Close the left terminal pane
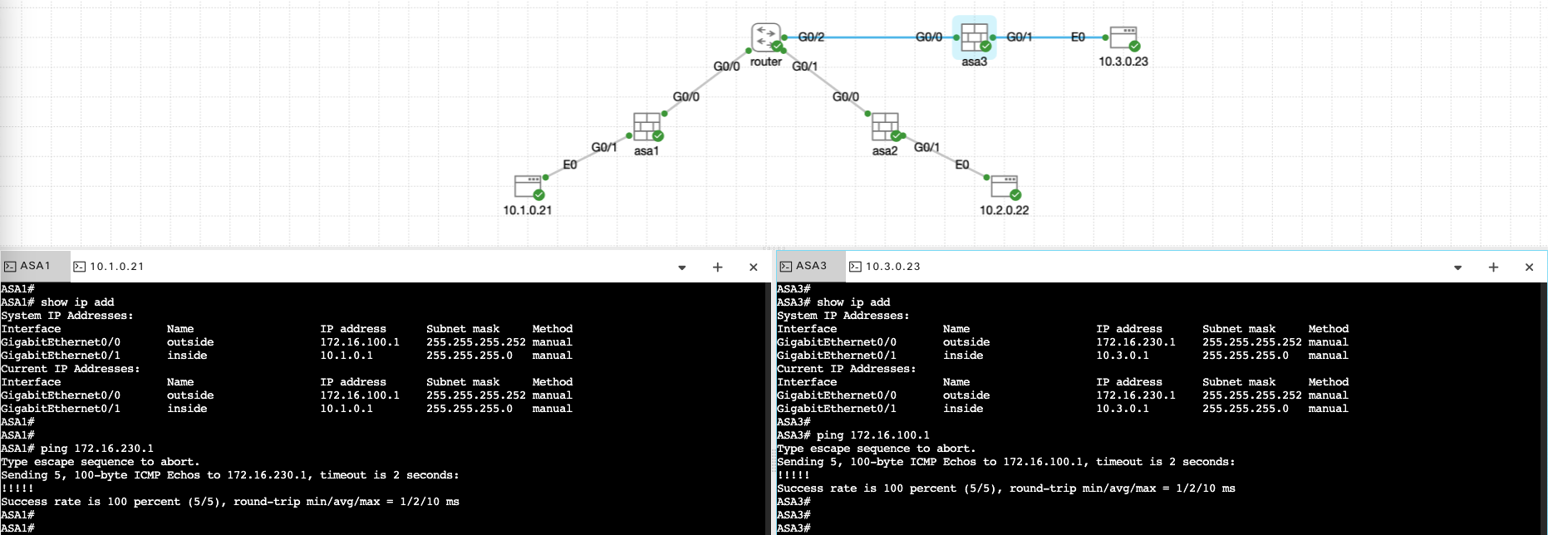Image resolution: width=1548 pixels, height=535 pixels. click(754, 267)
